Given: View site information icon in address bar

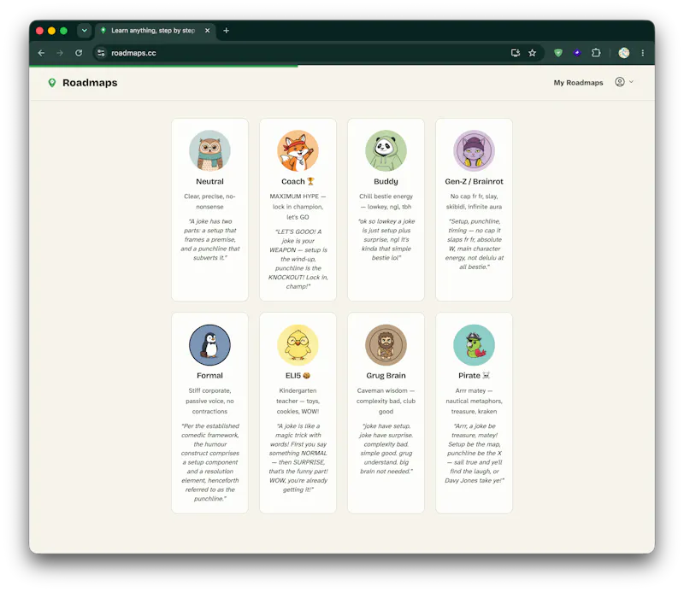Looking at the screenshot, I should (x=101, y=53).
